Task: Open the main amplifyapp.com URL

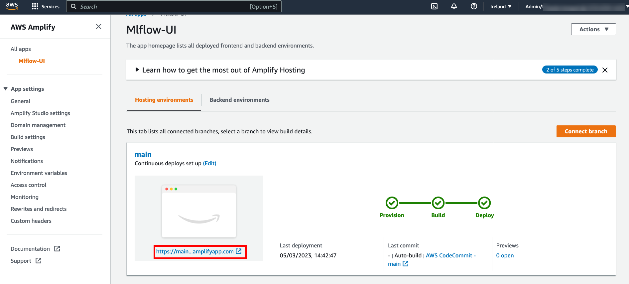Action: coord(195,251)
